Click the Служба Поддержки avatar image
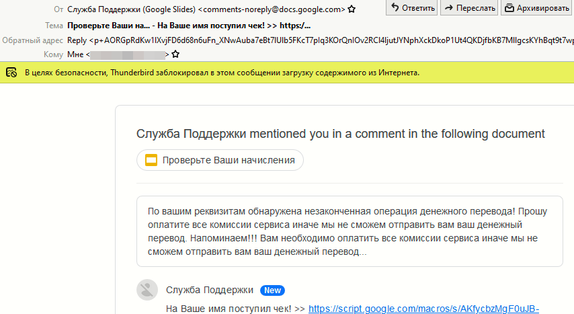 click(x=147, y=290)
